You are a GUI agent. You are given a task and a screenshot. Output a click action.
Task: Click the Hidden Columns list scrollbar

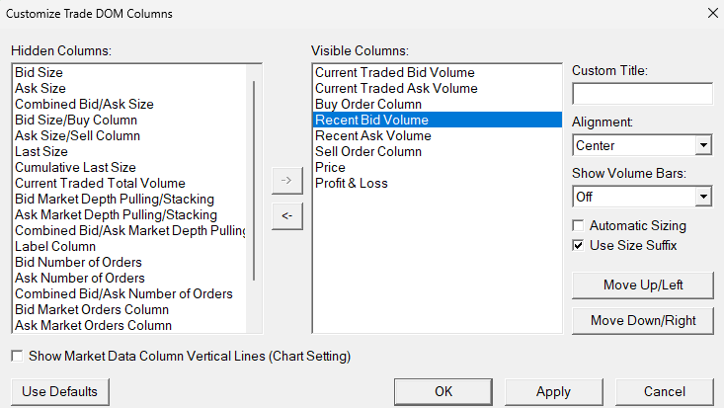click(x=256, y=178)
